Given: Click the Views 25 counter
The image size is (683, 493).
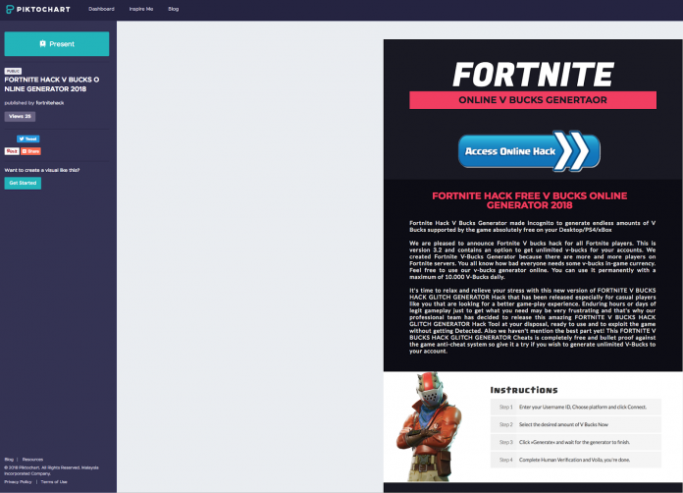Looking at the screenshot, I should [20, 117].
